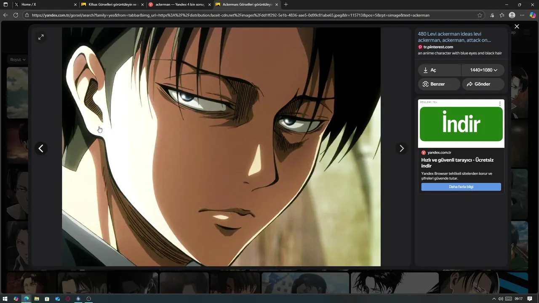Reload the current page
539x303 pixels.
[16, 15]
